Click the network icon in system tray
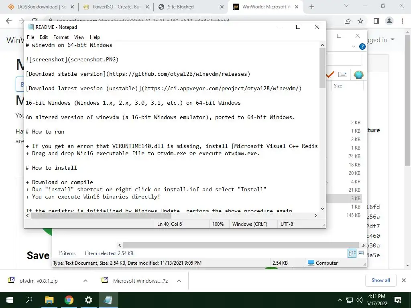The width and height of the screenshot is (411, 308). 350,300
